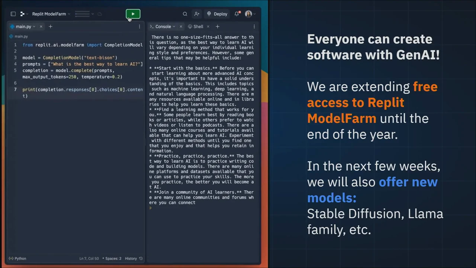Click the cloud sync status icon

click(100, 14)
